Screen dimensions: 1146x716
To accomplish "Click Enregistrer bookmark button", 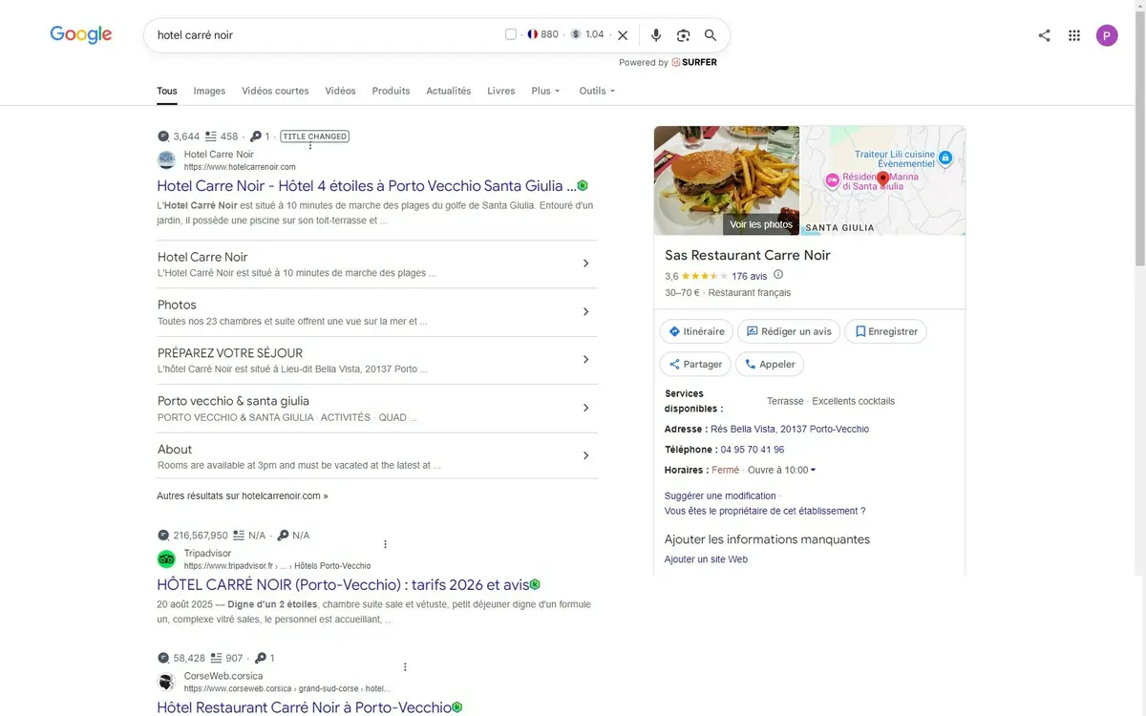I will click(x=885, y=331).
